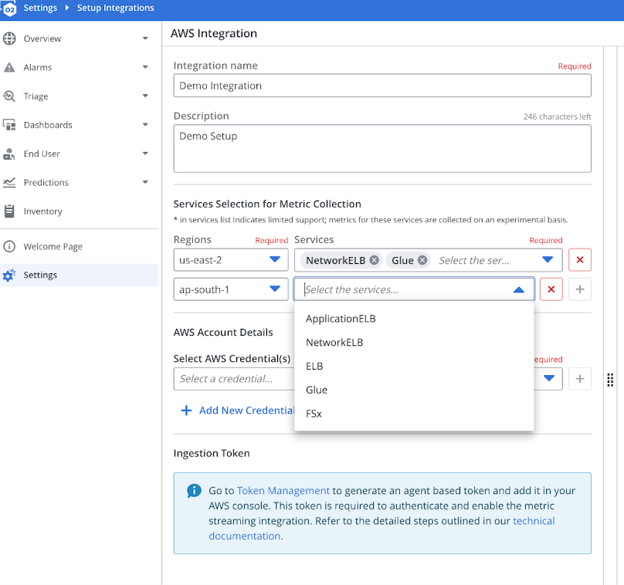Expand the Overview menu chevron
624x585 pixels.
click(145, 39)
